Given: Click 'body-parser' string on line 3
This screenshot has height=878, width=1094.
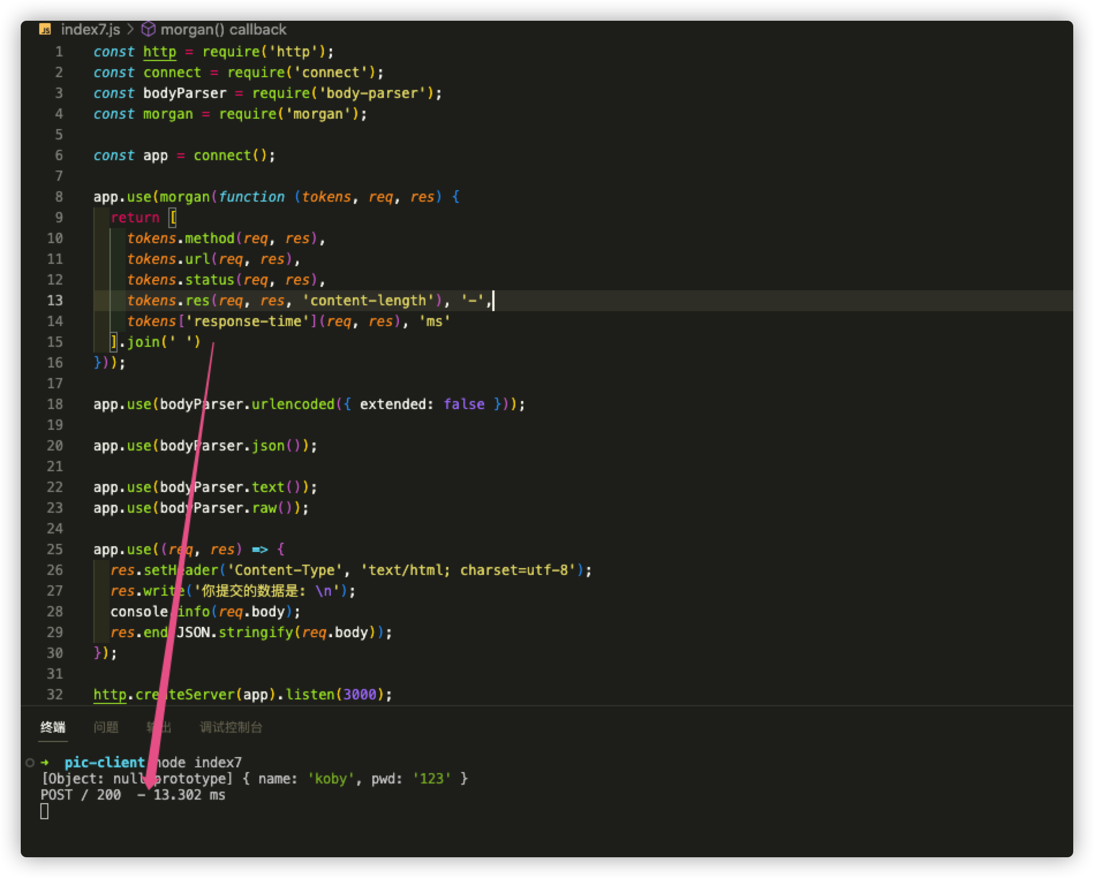Looking at the screenshot, I should pyautogui.click(x=372, y=93).
